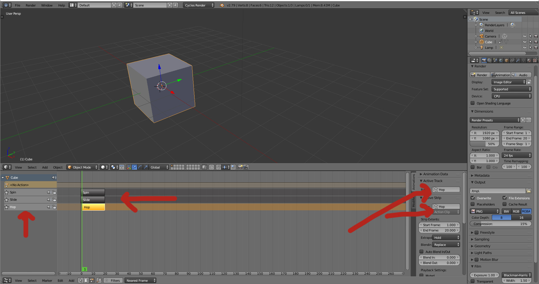This screenshot has height=284, width=539.
Task: Click the Hop strip in NLA timeline
Action: click(93, 207)
